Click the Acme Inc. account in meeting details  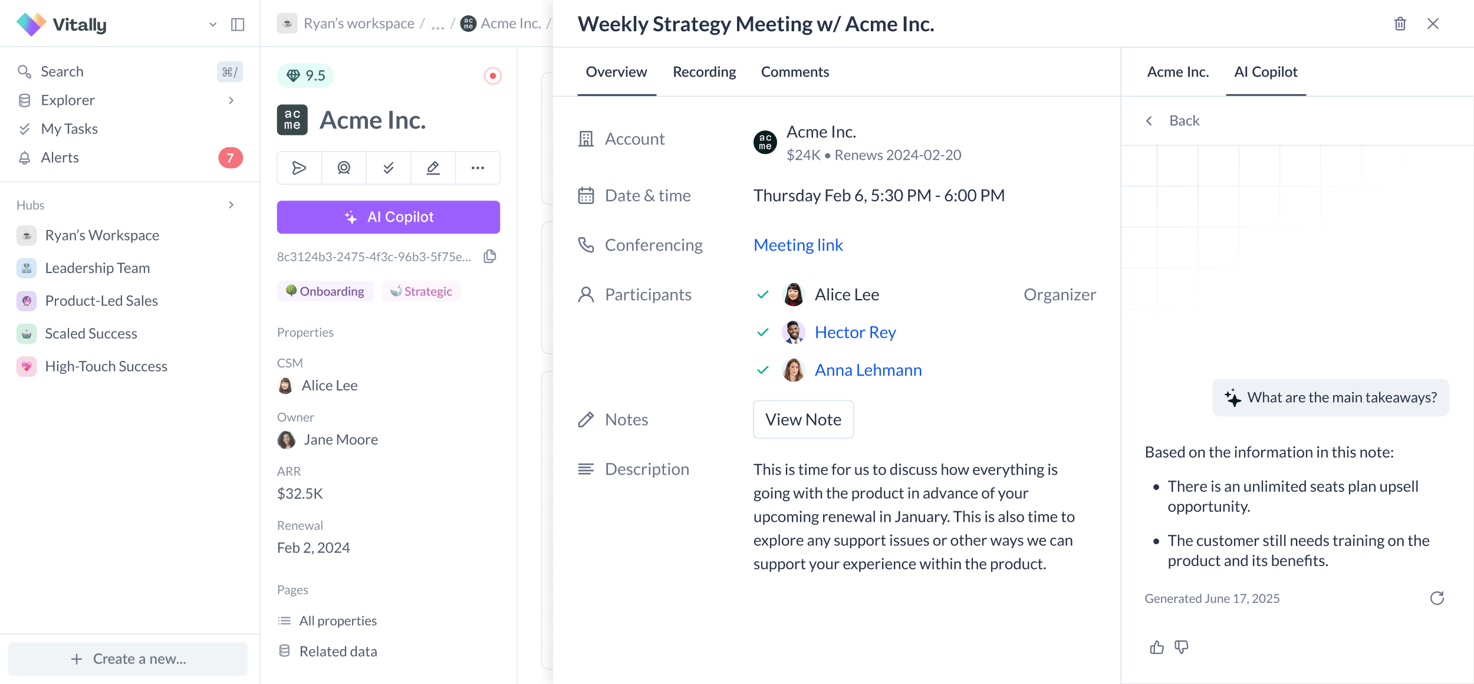857,143
